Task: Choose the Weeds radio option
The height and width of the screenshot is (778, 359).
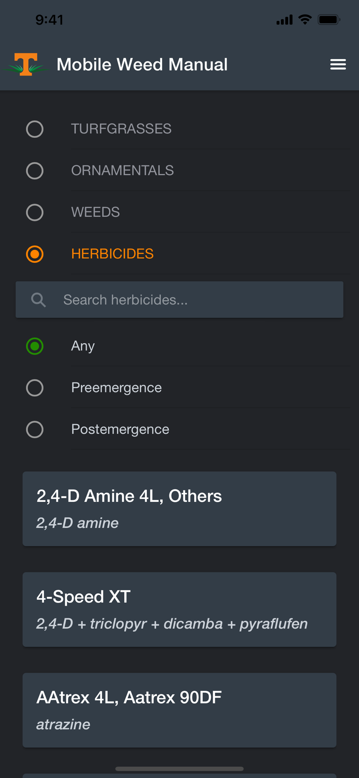Action: click(x=35, y=212)
